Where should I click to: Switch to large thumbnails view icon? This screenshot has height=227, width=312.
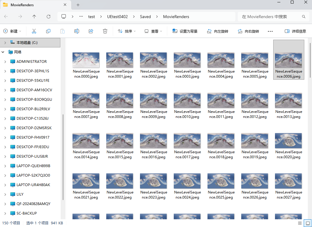pos(308,223)
